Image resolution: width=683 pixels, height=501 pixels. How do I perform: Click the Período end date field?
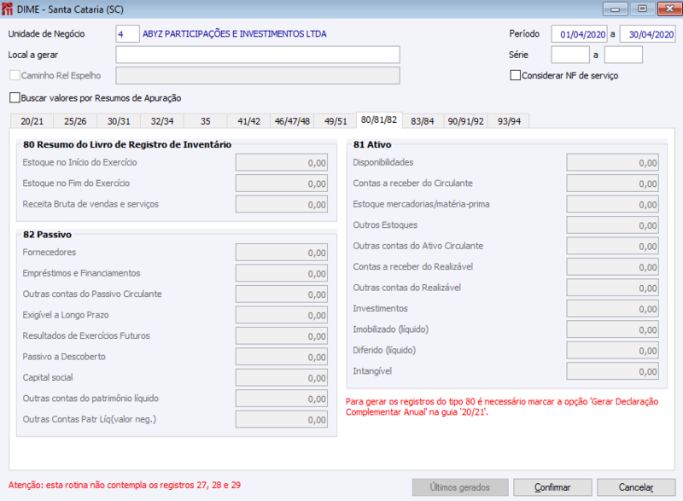point(645,33)
